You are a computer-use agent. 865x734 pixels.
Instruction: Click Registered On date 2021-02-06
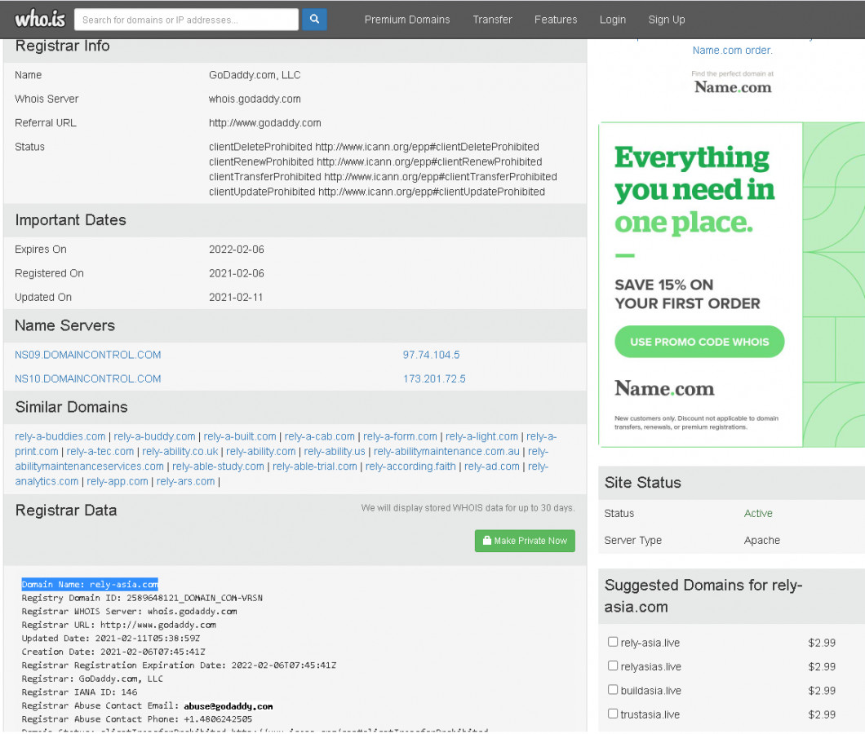236,273
